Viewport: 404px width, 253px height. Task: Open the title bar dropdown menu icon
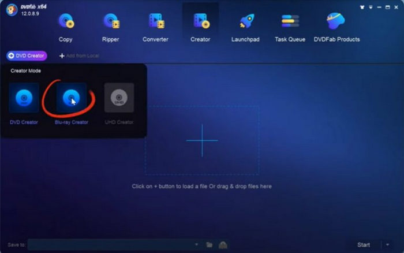371,8
